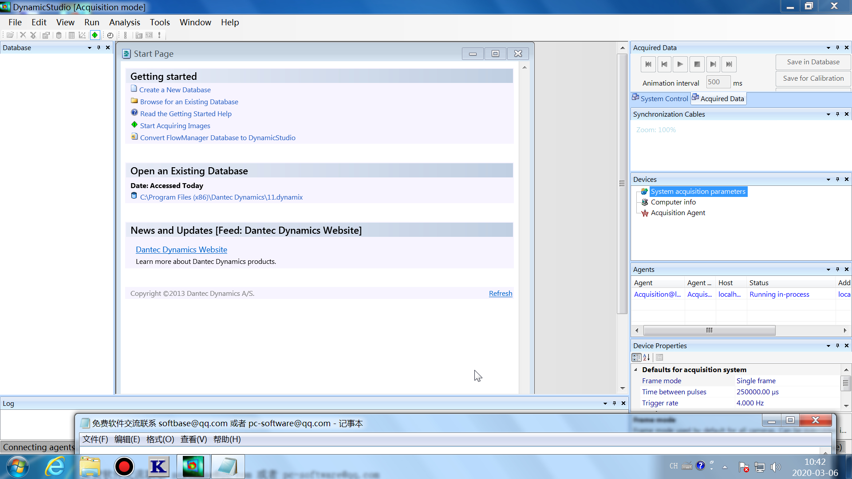Select the Frame mode property value
The image size is (852, 479).
pos(788,381)
